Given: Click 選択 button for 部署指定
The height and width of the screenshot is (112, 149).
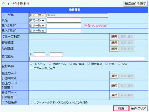Looking at the screenshot, I should pyautogui.click(x=114, y=43).
